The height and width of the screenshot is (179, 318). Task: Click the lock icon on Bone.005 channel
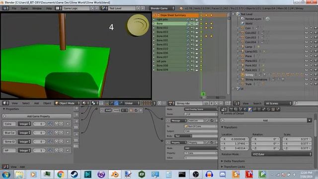point(197,40)
